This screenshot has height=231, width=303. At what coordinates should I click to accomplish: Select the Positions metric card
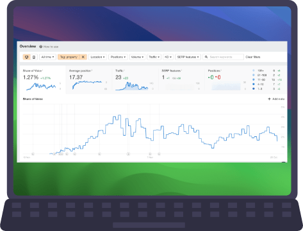tap(227, 80)
